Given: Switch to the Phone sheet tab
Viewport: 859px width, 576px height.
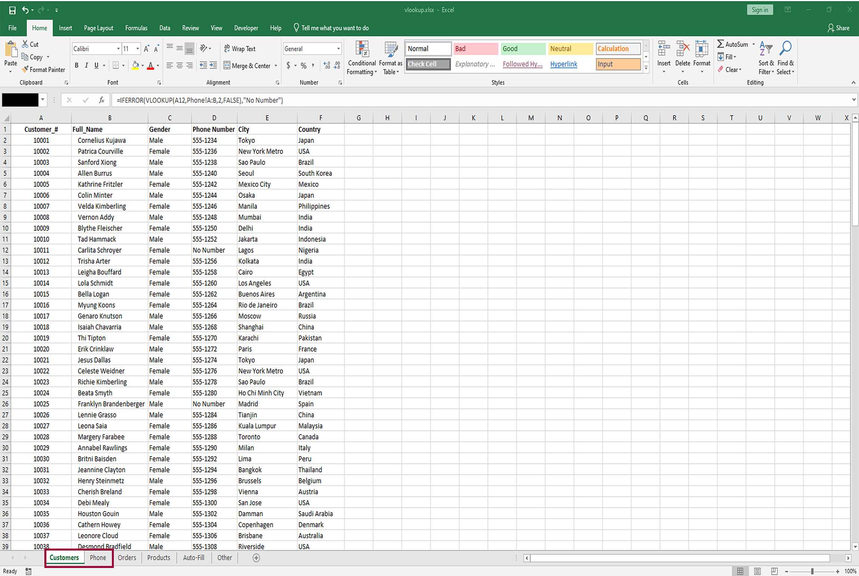Looking at the screenshot, I should pyautogui.click(x=98, y=558).
